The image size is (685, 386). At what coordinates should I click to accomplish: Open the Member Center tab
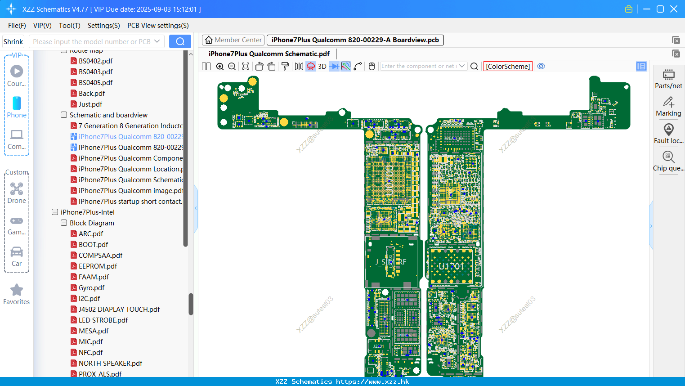[x=233, y=40]
